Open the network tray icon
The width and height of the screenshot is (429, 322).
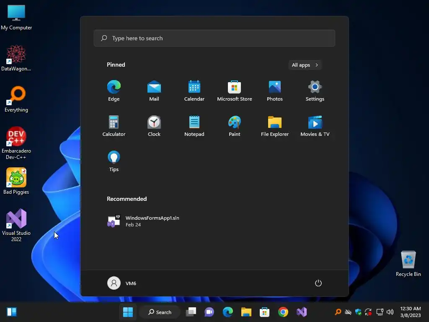tap(380, 312)
